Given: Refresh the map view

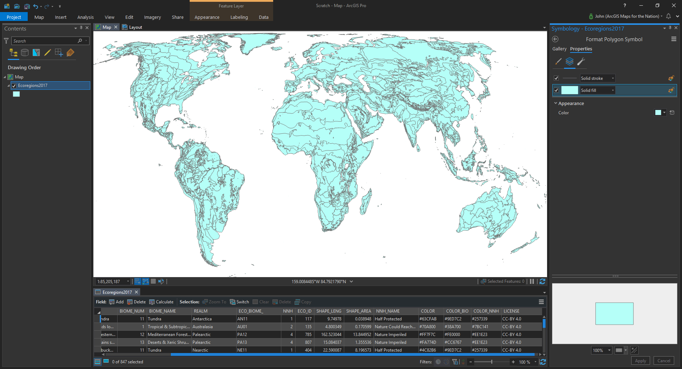Looking at the screenshot, I should pyautogui.click(x=542, y=281).
